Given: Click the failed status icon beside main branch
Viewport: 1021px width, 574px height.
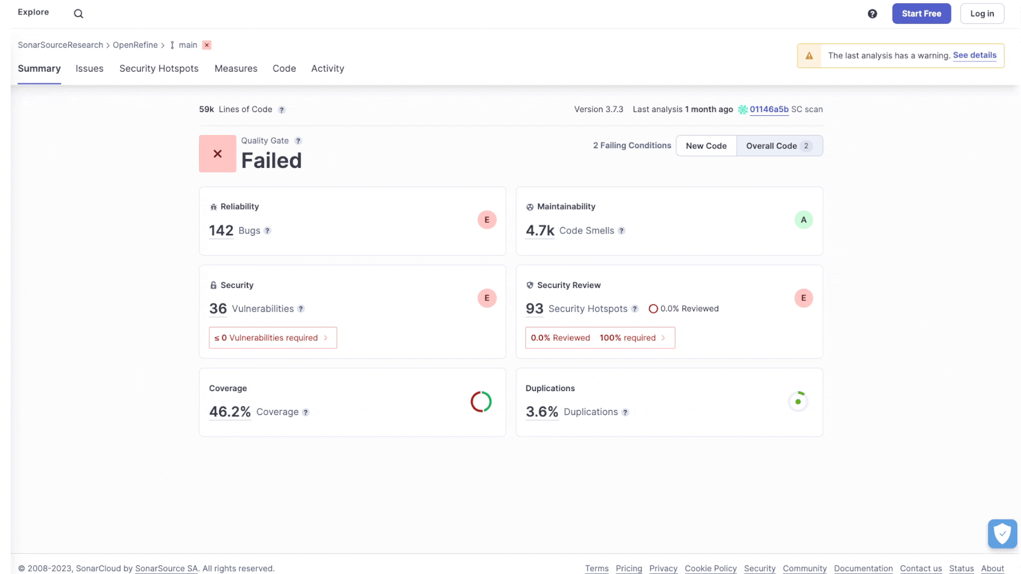Looking at the screenshot, I should pos(207,45).
